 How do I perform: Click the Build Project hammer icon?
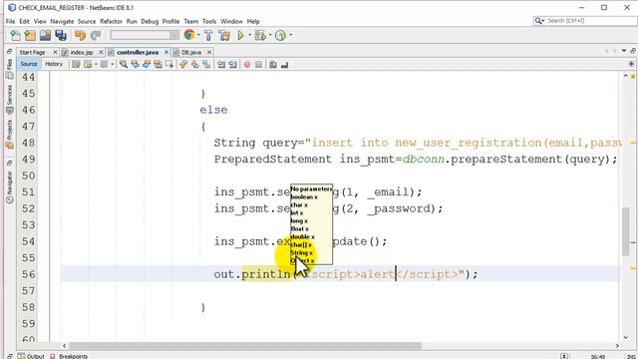208,36
